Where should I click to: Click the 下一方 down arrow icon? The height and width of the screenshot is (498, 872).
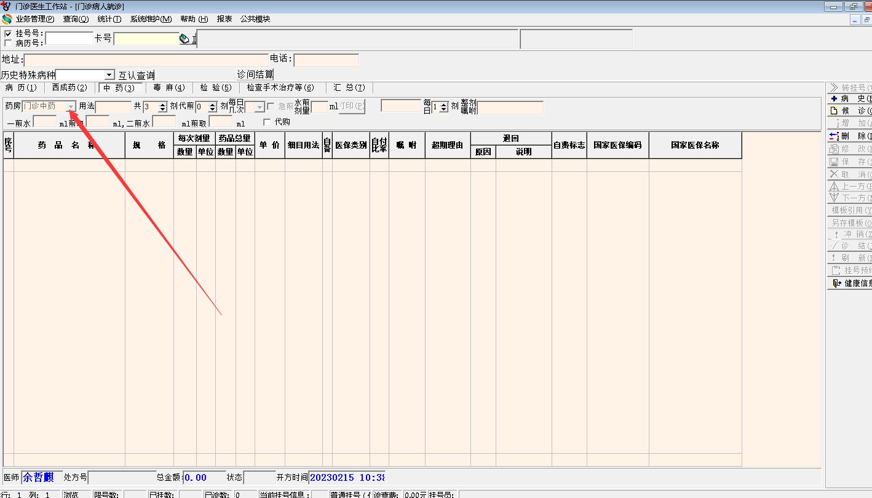(x=834, y=198)
